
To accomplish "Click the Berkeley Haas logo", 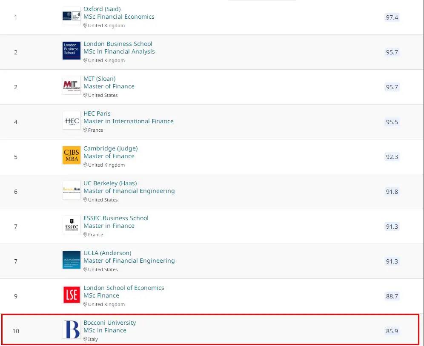I will pyautogui.click(x=72, y=190).
